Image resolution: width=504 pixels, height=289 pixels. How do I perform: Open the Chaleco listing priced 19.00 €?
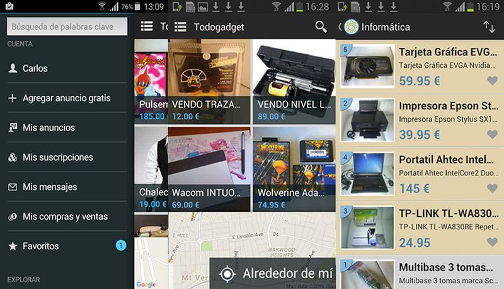[151, 169]
